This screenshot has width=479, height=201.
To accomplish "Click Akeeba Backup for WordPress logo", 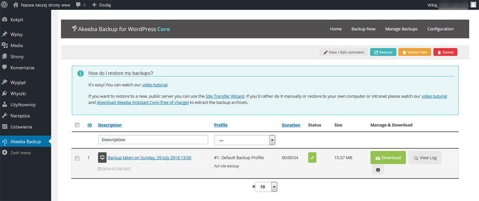I will [121, 29].
